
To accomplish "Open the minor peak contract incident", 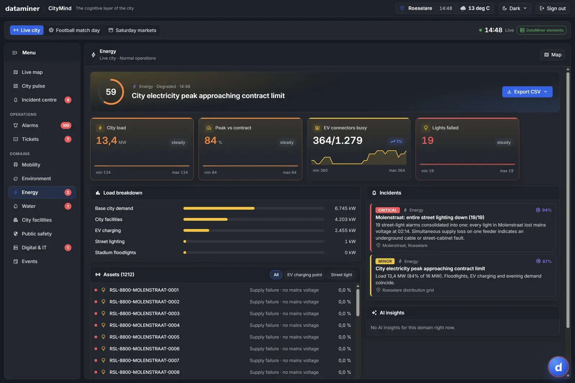I will (463, 275).
